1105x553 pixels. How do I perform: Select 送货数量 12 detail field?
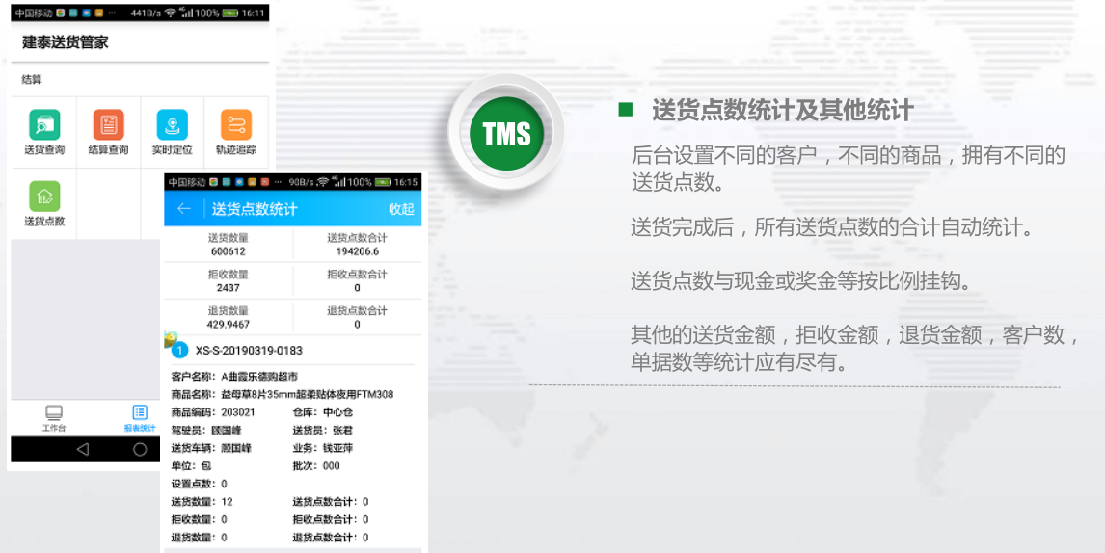pos(202,502)
